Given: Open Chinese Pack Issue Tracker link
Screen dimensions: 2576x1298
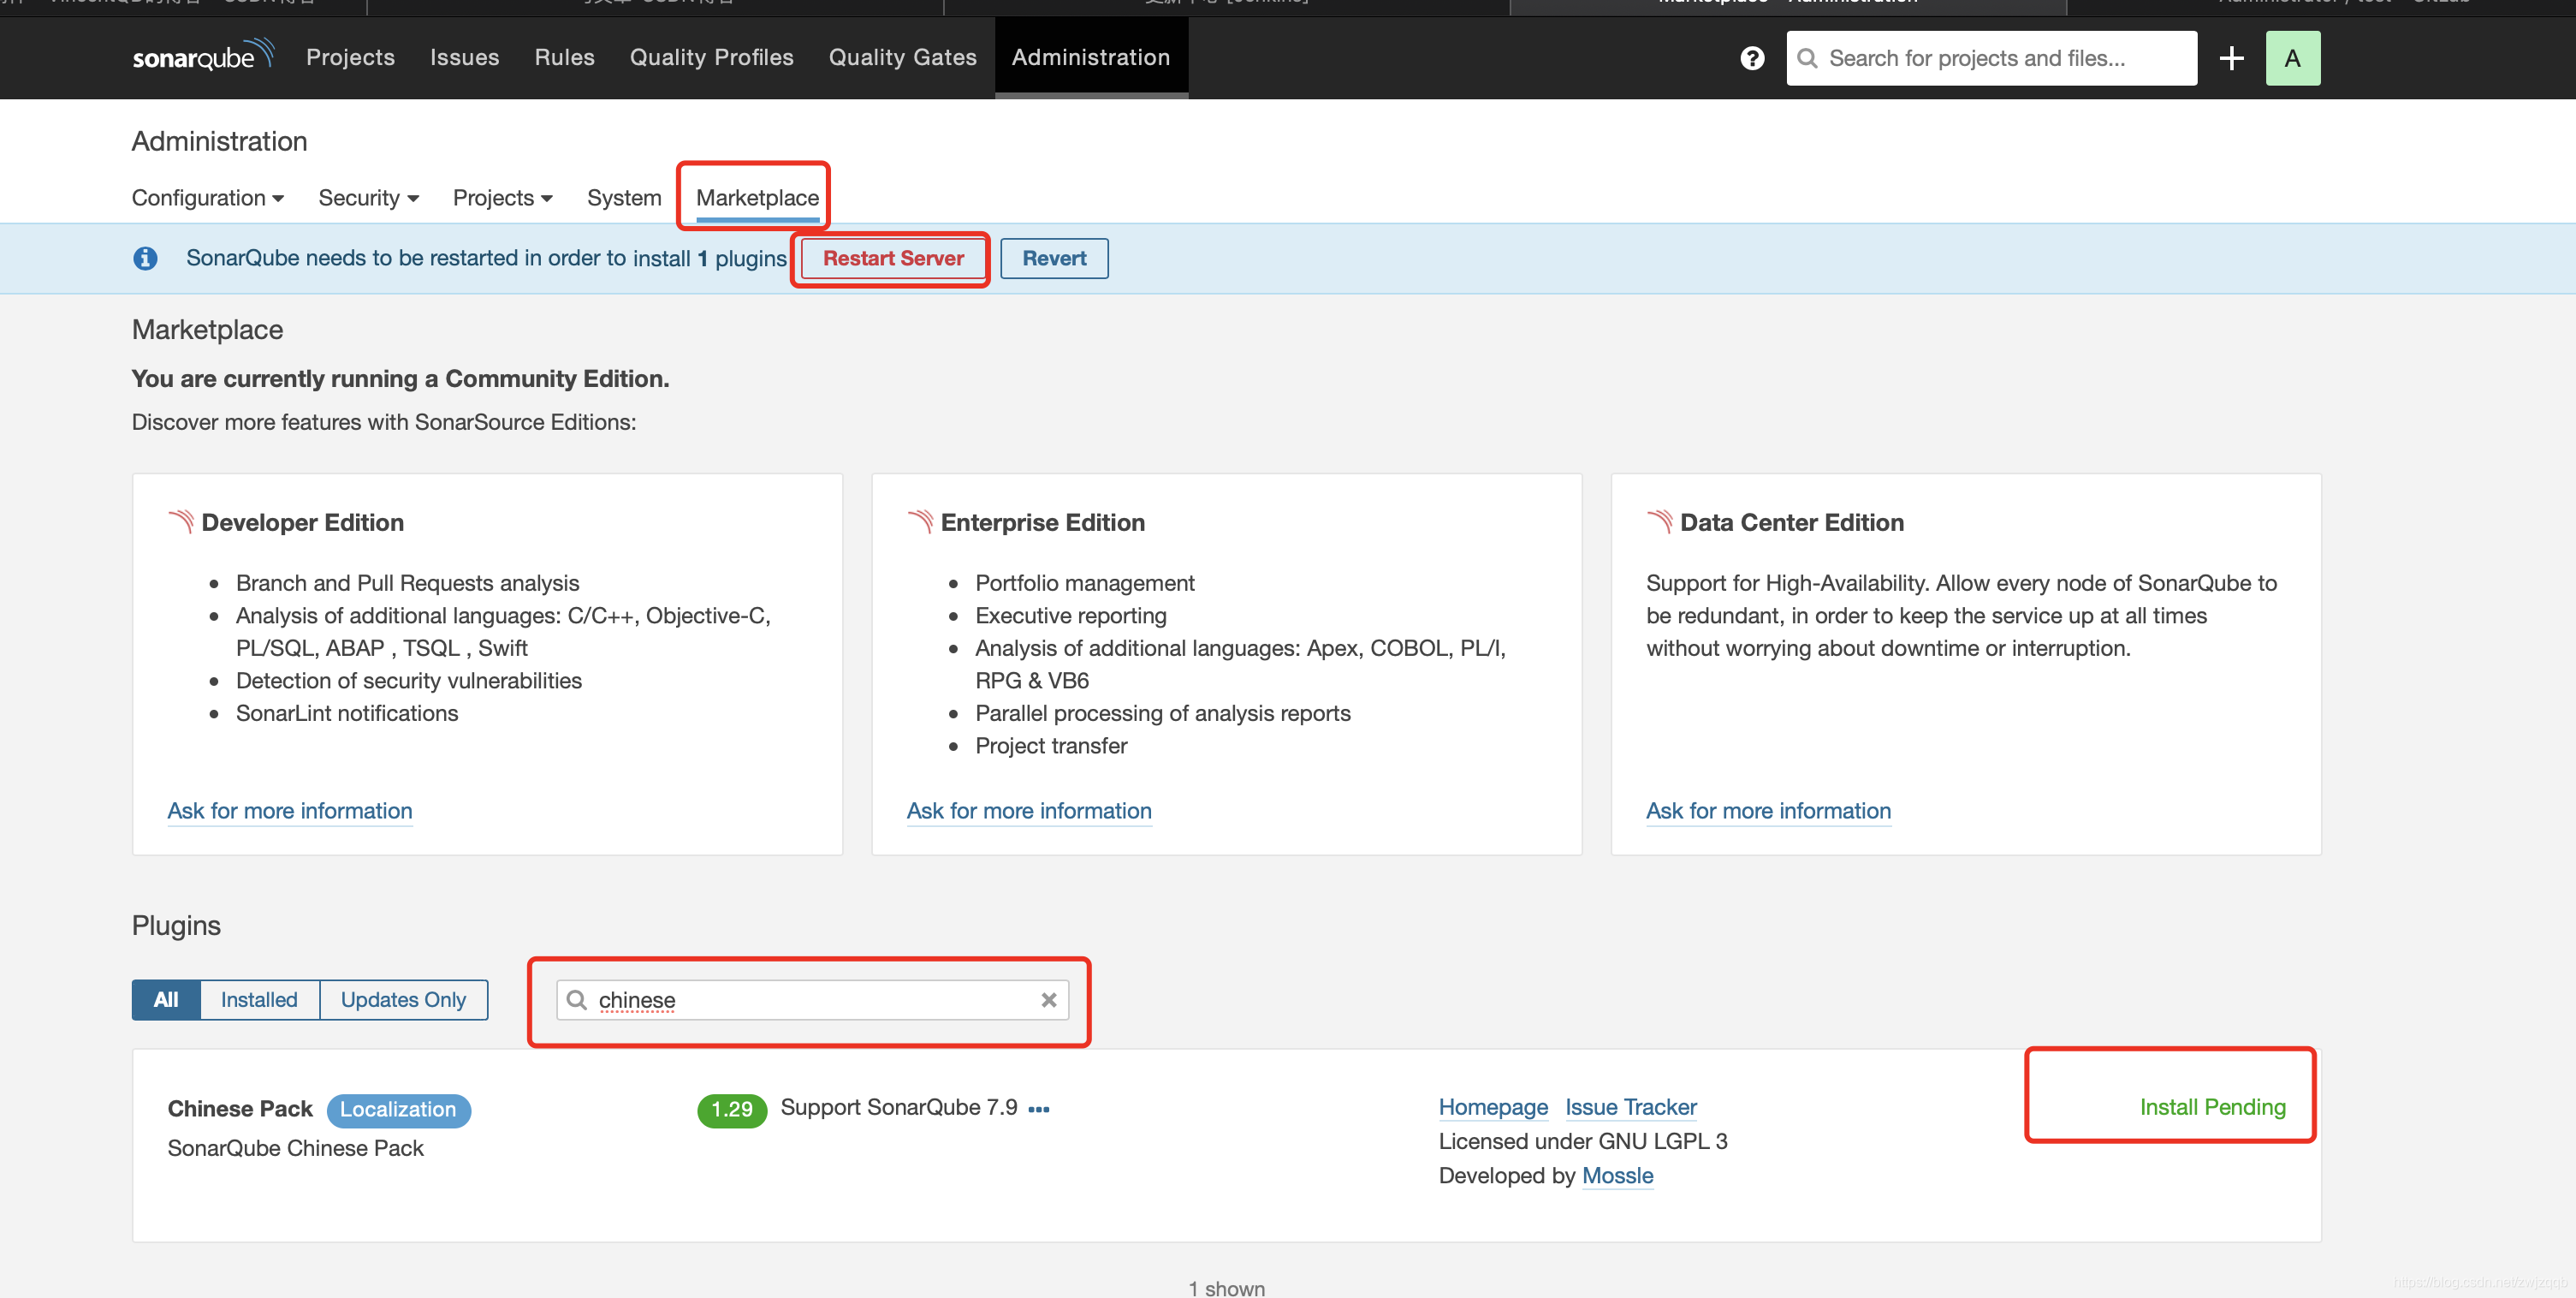Looking at the screenshot, I should (x=1630, y=1107).
